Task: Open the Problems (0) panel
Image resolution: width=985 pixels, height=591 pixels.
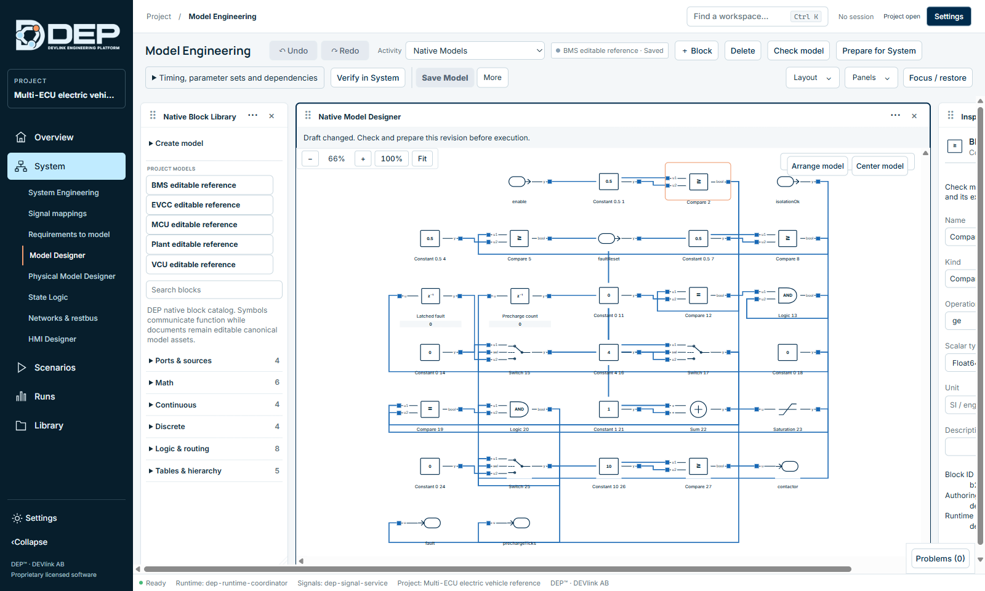Action: [x=940, y=558]
